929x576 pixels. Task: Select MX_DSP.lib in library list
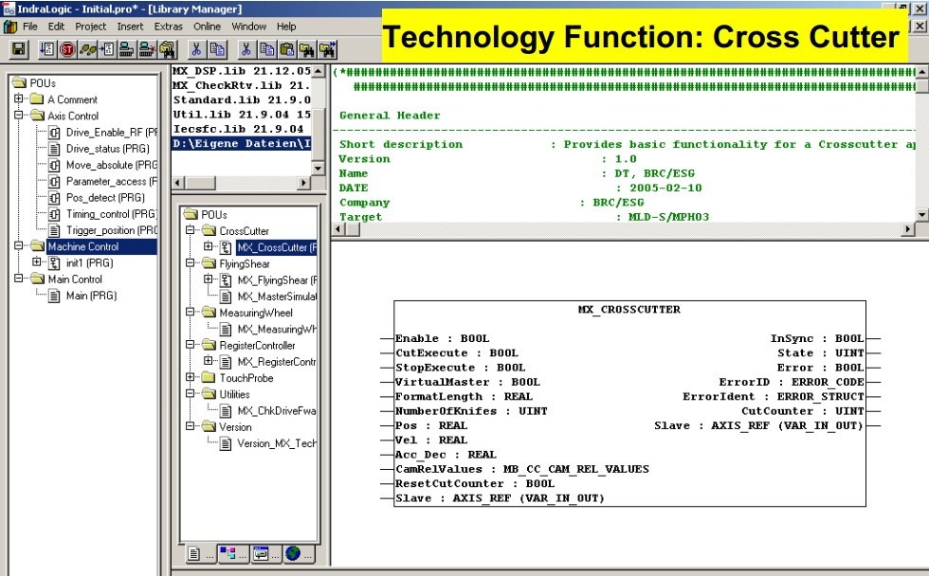pos(241,71)
